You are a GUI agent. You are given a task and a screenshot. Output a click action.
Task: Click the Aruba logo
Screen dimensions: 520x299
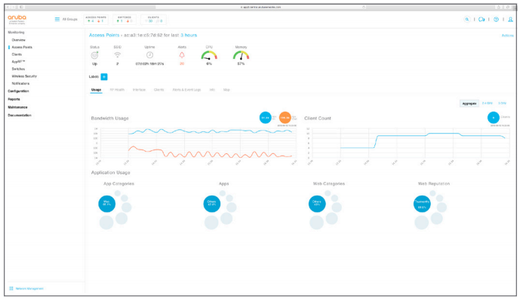pyautogui.click(x=17, y=19)
